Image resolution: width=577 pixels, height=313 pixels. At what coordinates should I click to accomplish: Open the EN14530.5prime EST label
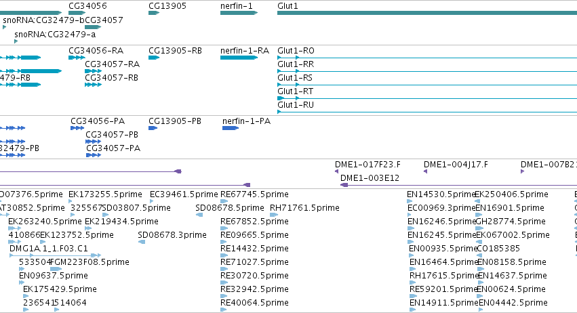[441, 194]
